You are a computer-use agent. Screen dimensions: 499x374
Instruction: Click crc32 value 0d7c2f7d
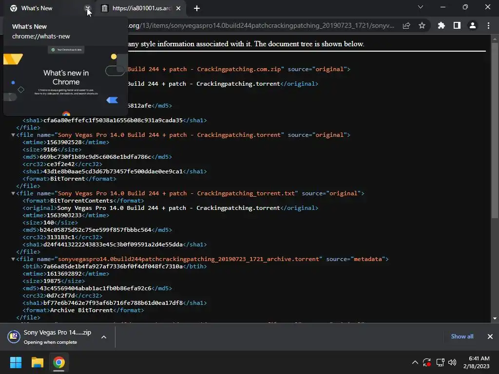coord(61,296)
